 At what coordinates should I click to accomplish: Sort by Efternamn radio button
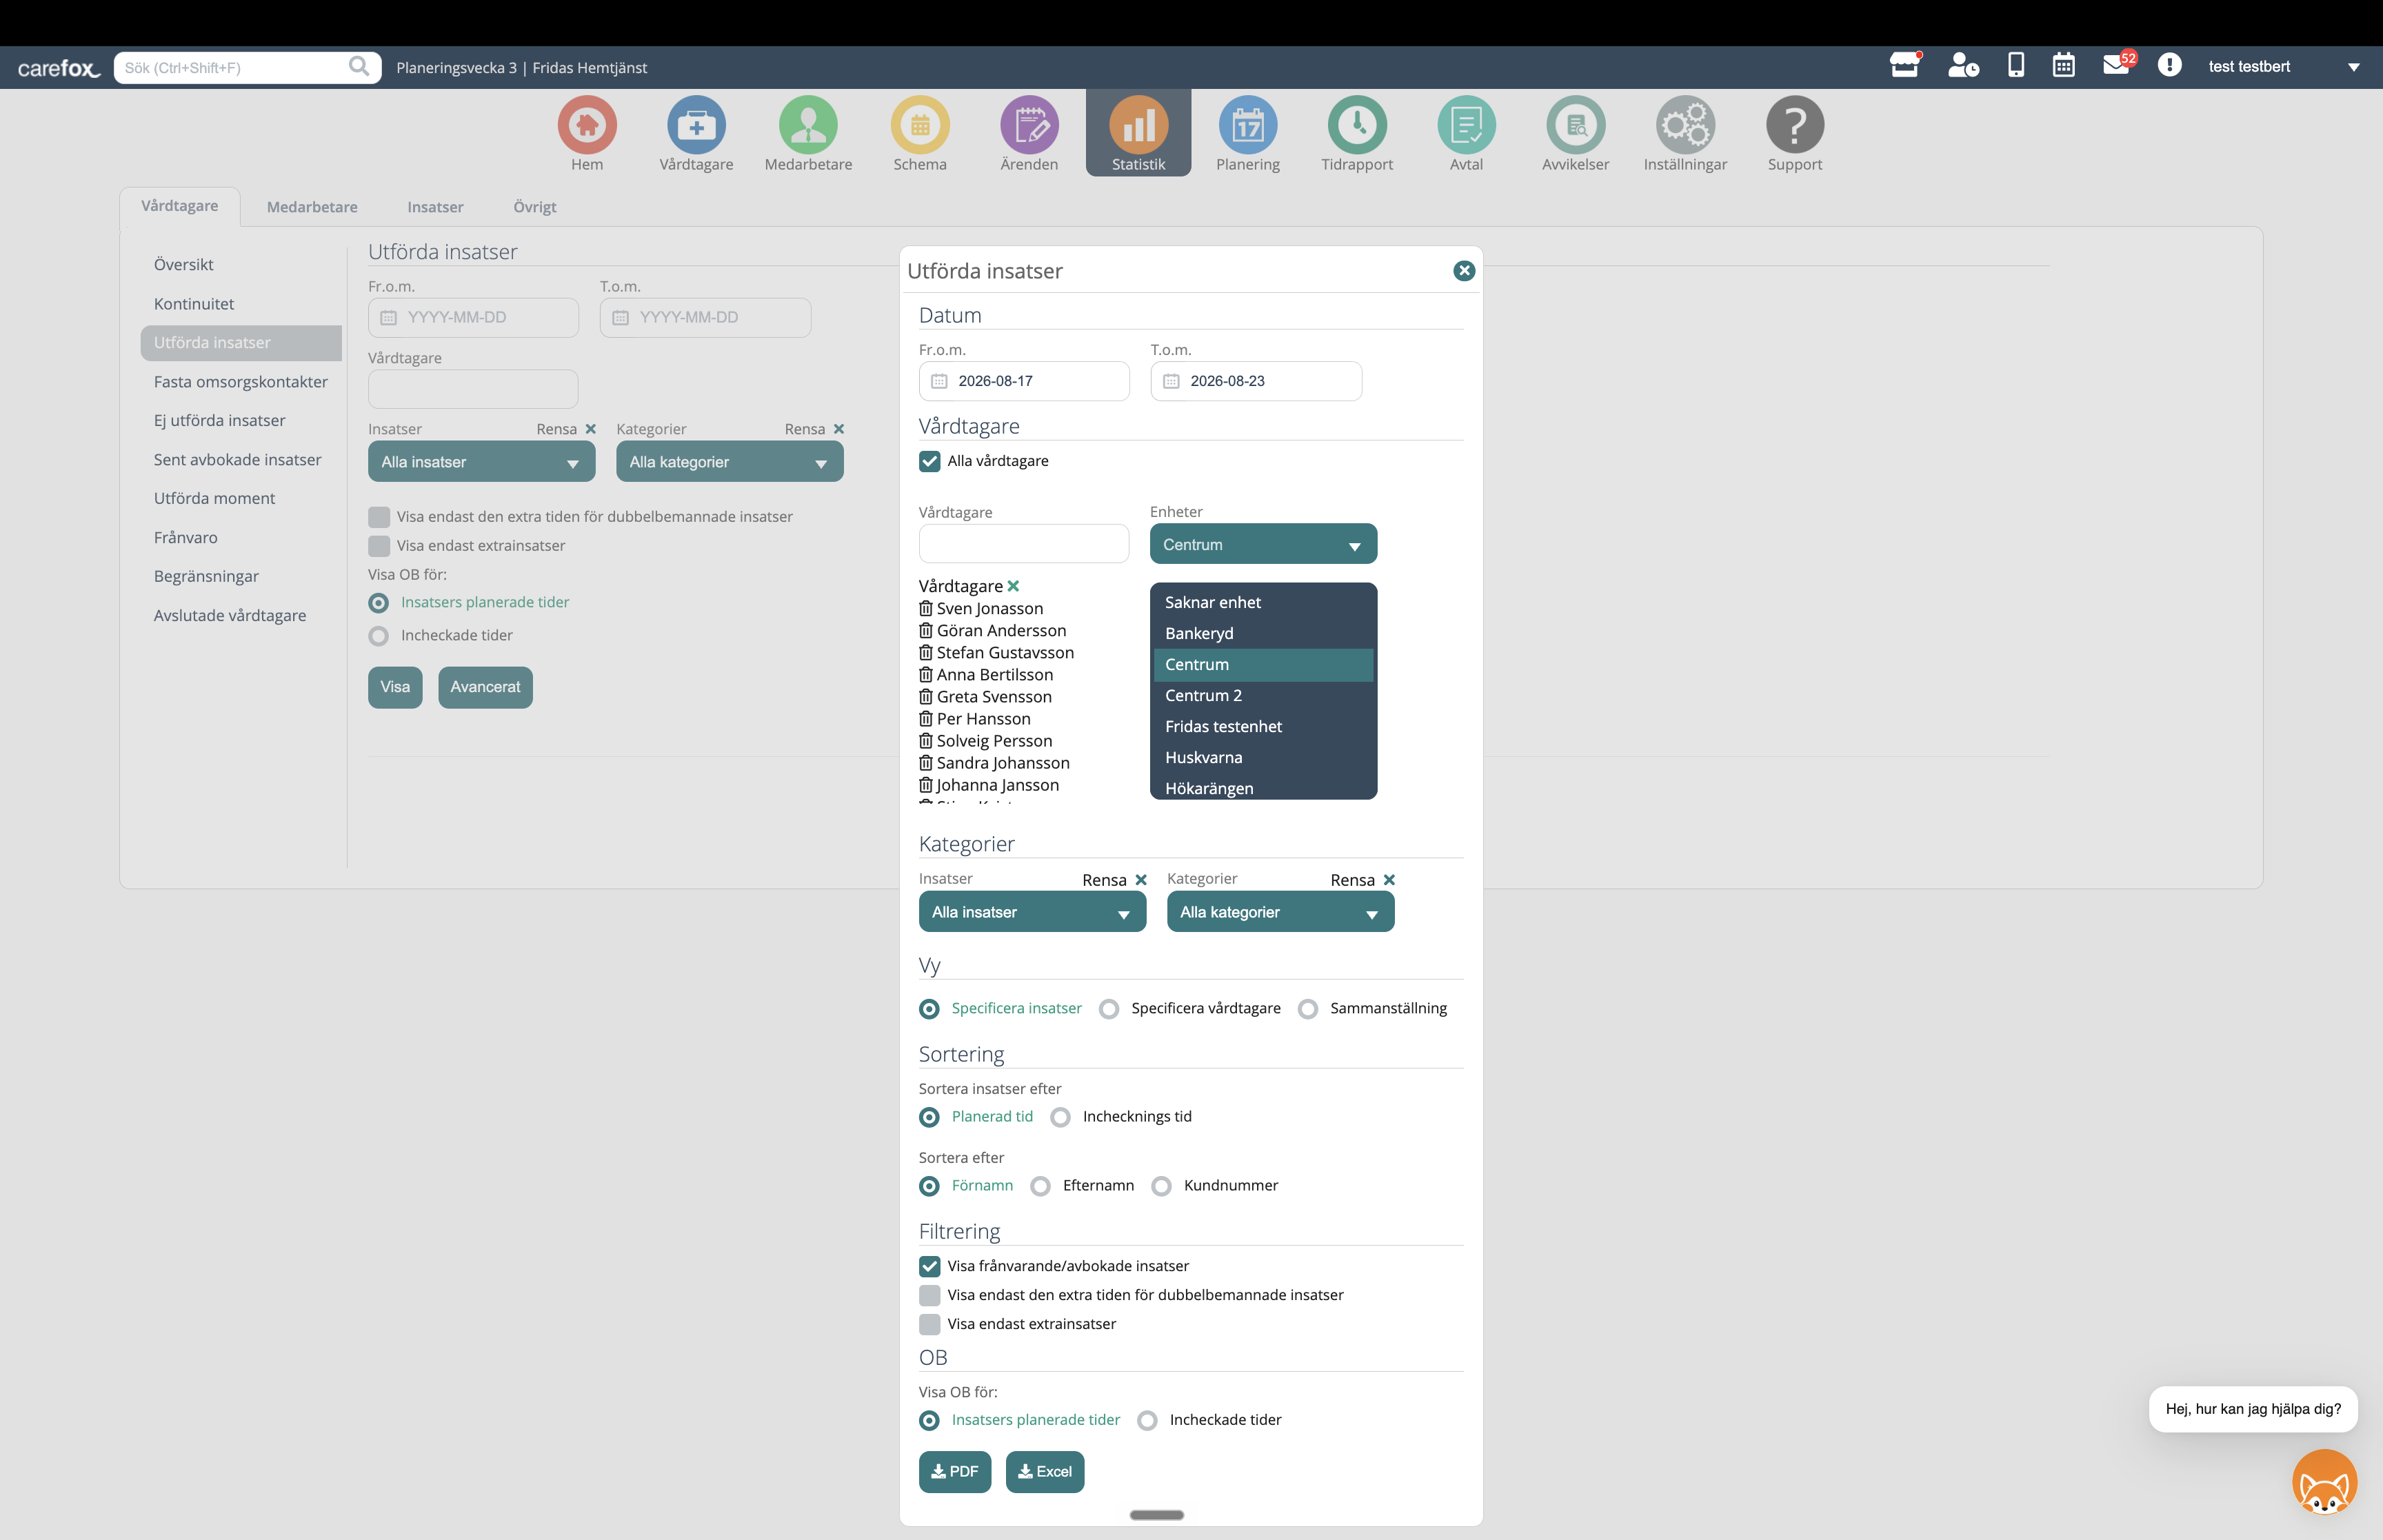click(1041, 1186)
